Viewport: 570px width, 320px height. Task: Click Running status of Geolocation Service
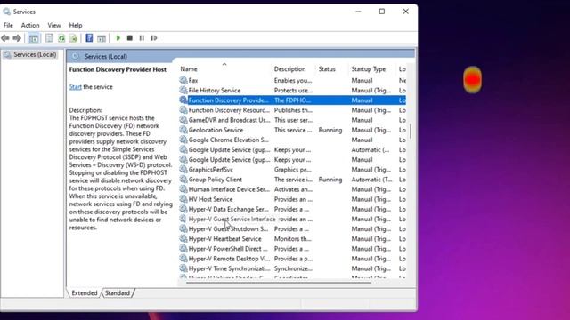[330, 130]
